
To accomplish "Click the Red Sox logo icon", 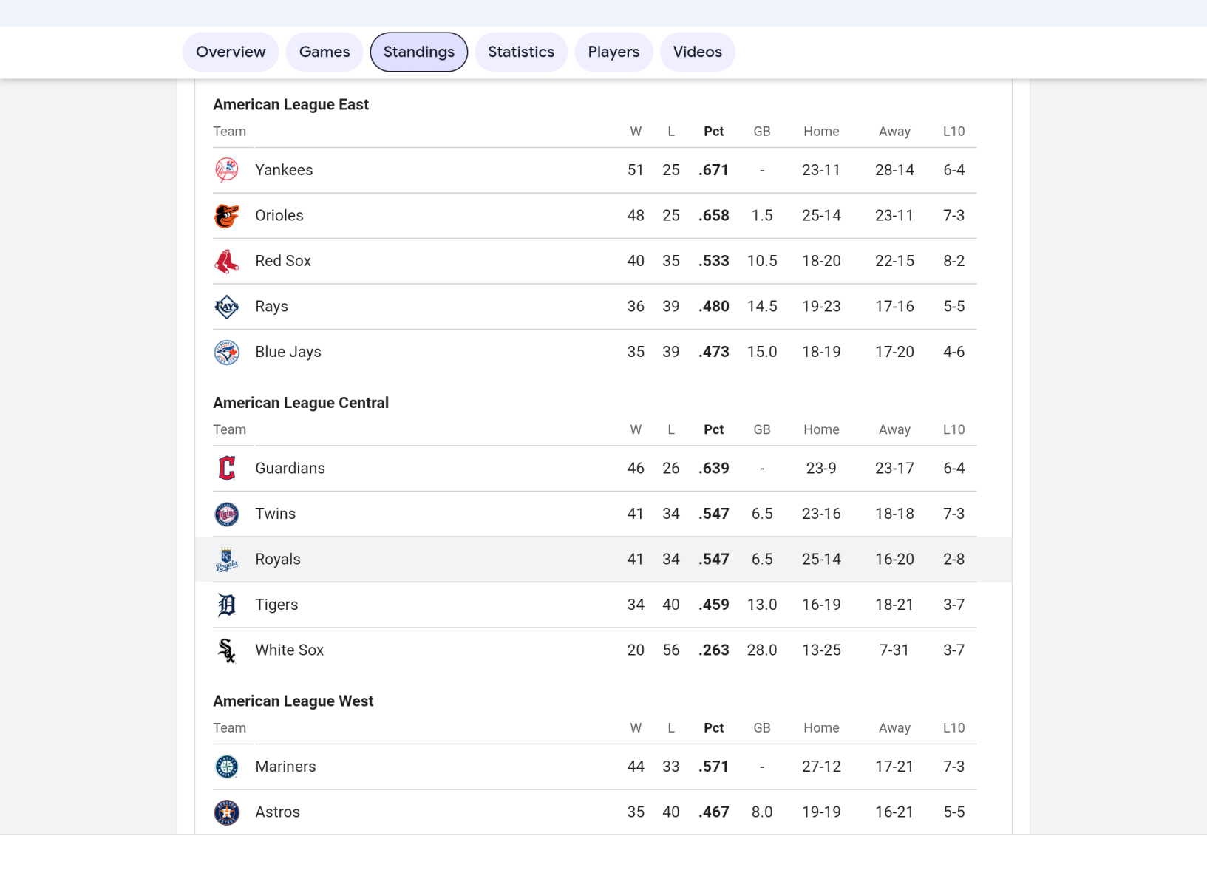I will pos(227,262).
